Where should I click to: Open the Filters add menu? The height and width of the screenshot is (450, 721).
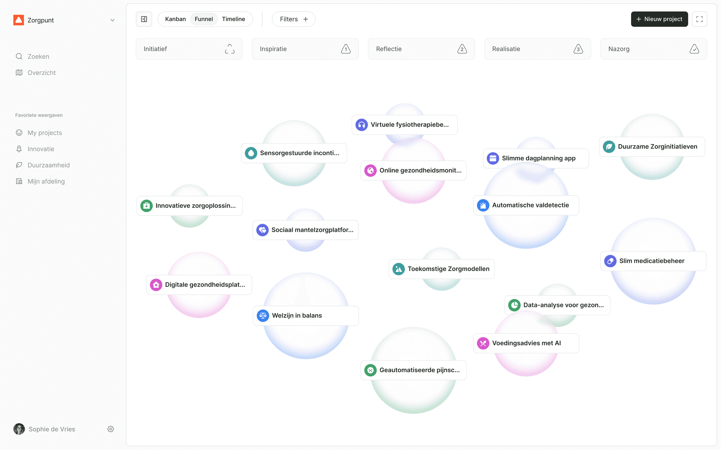coord(294,19)
